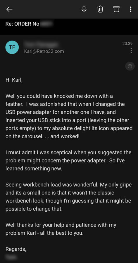Delete this email with the trash icon
Image resolution: width=138 pixels, height=263 pixels.
100,9
